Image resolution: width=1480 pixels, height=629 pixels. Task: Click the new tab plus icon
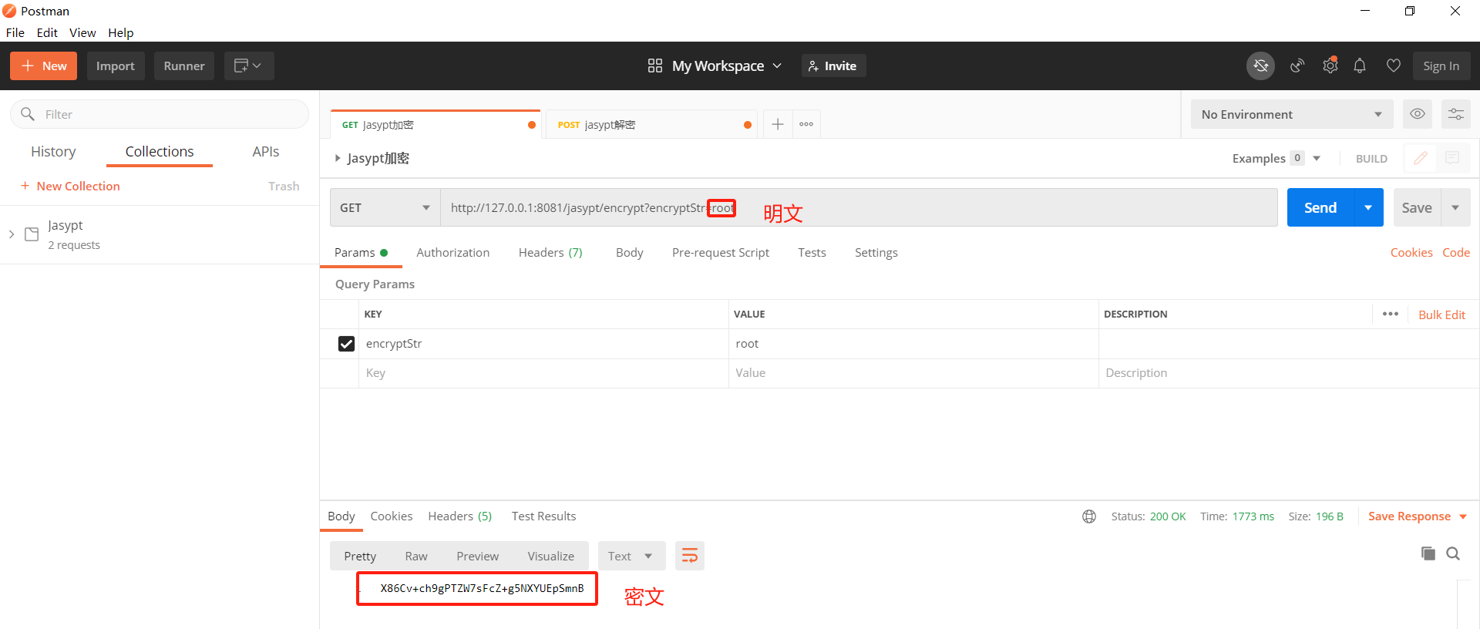click(x=778, y=124)
